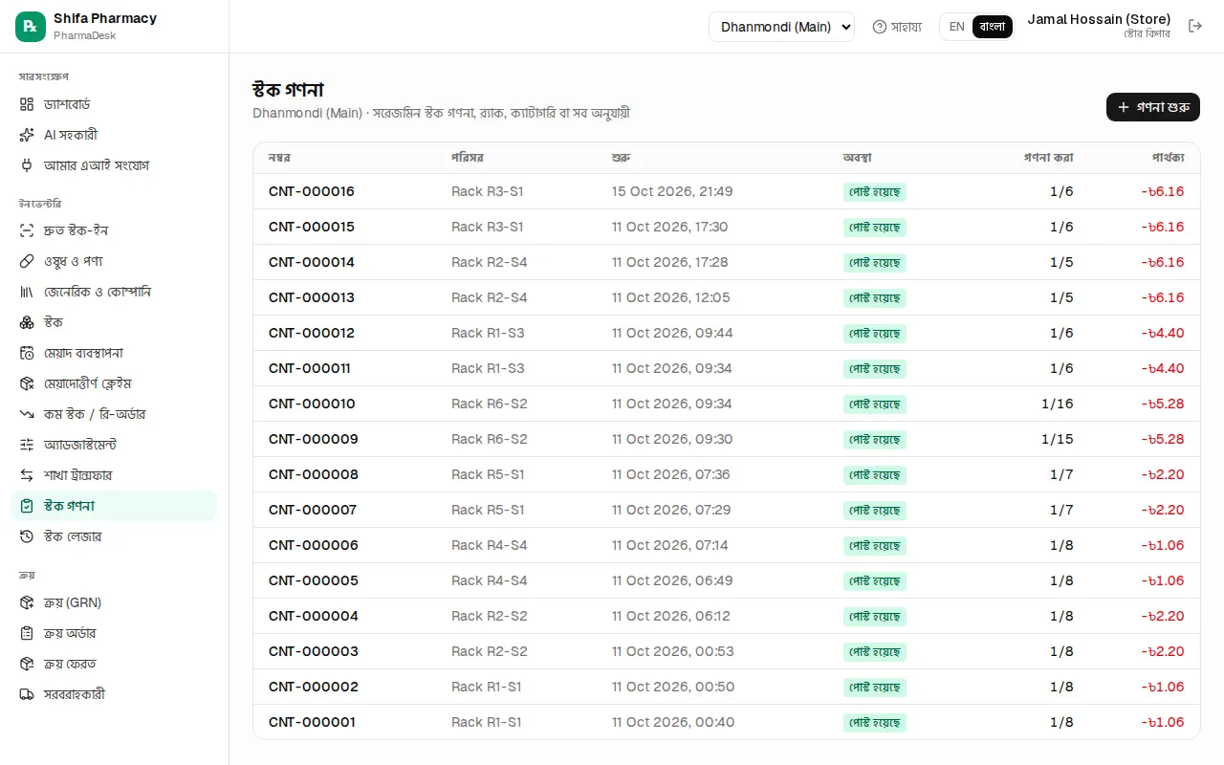Open ক্রয় অর্ডার in the sidebar

click(115, 633)
